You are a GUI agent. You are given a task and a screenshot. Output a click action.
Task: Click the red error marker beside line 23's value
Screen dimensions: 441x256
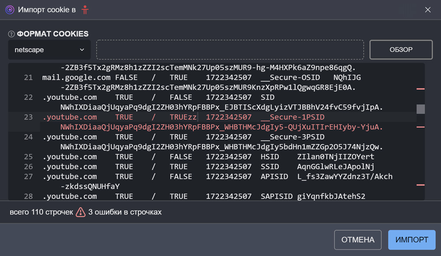pyautogui.click(x=420, y=127)
